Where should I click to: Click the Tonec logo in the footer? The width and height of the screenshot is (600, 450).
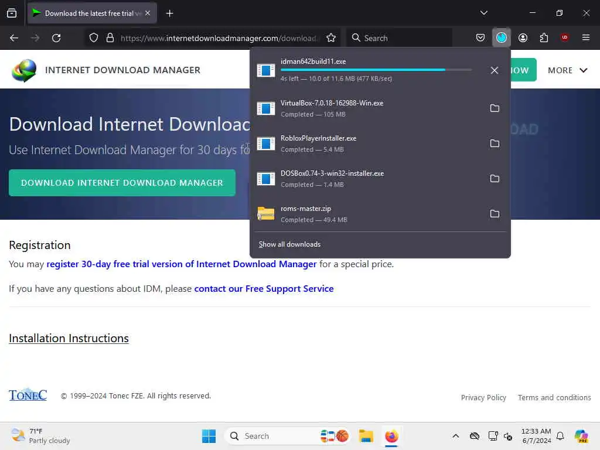tap(28, 394)
